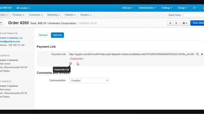
Task: Open the Administration menu
Action: [x=147, y=8]
